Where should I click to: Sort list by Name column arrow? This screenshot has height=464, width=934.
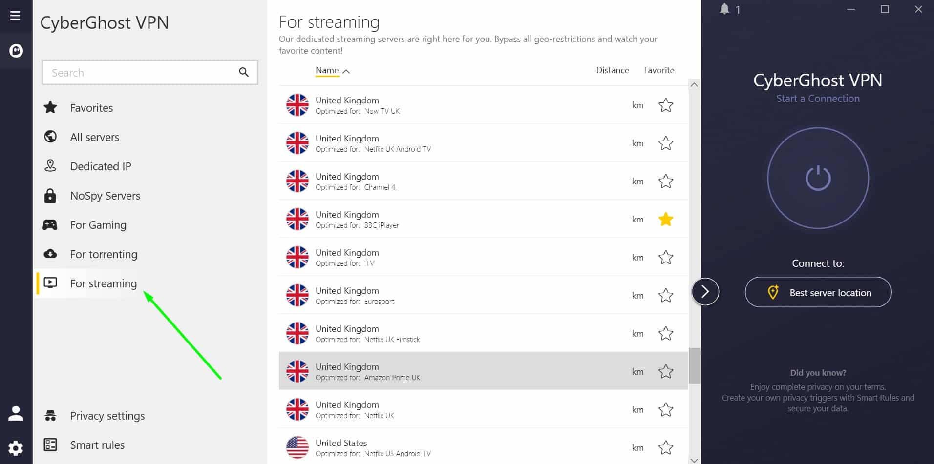pyautogui.click(x=346, y=71)
